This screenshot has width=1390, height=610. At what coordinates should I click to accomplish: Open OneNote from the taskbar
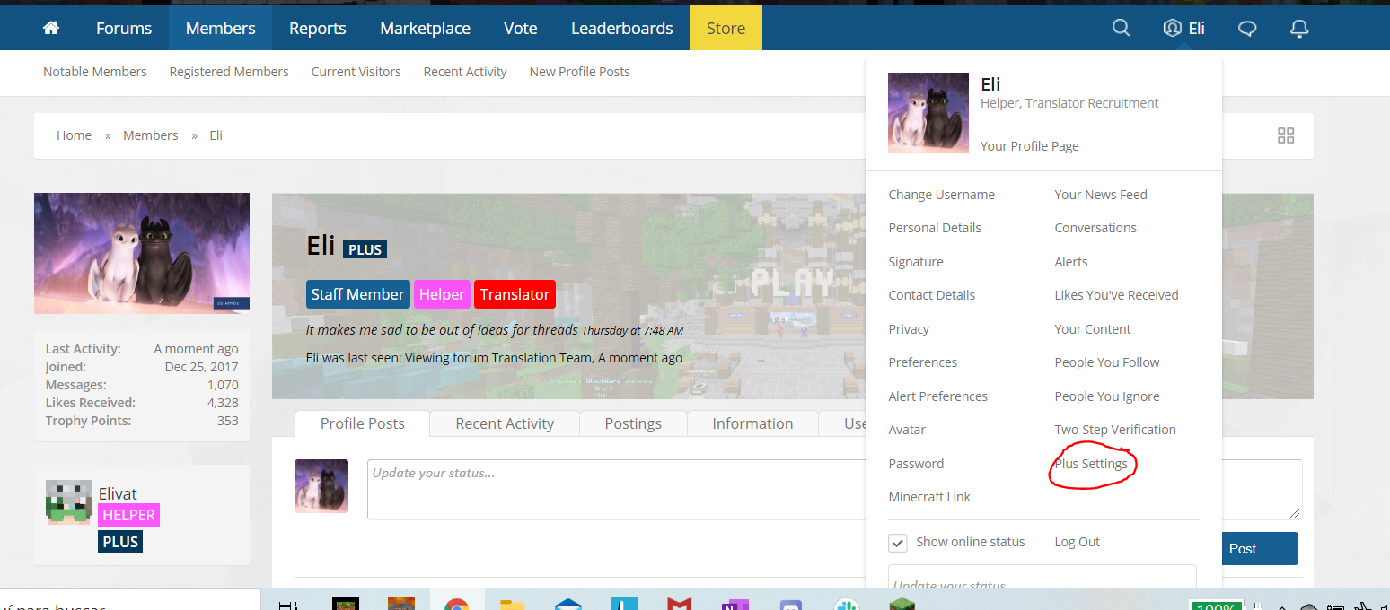(735, 604)
